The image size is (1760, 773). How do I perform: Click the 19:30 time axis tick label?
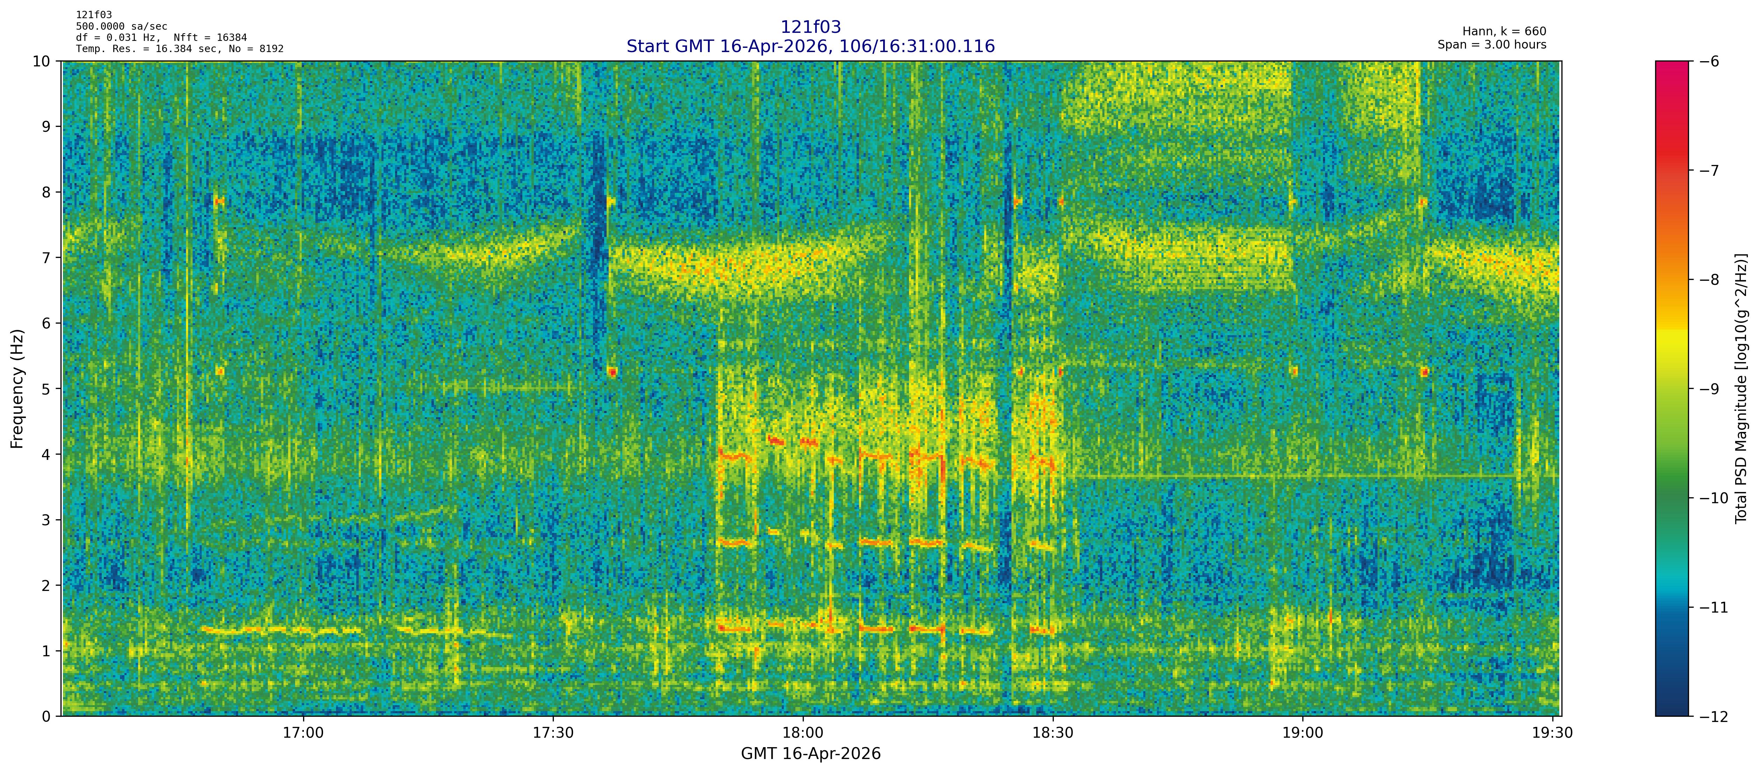pos(1552,734)
